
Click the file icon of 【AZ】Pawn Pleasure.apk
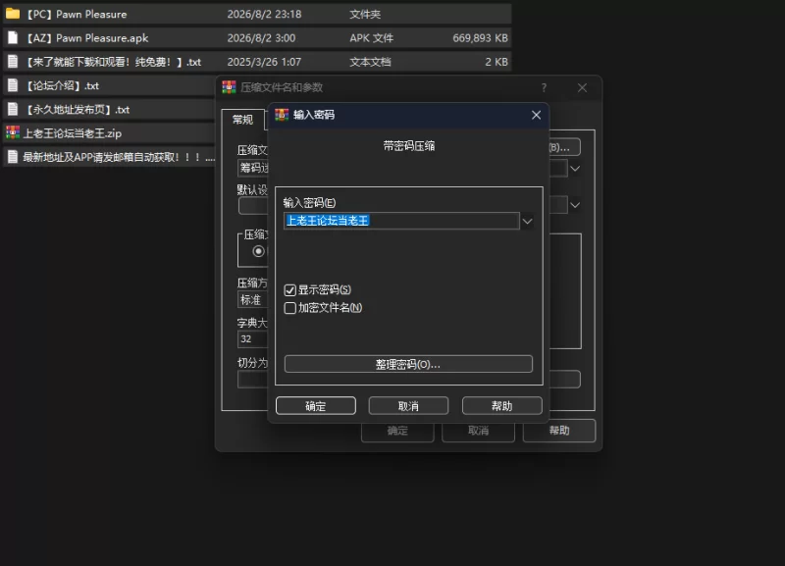[13, 37]
